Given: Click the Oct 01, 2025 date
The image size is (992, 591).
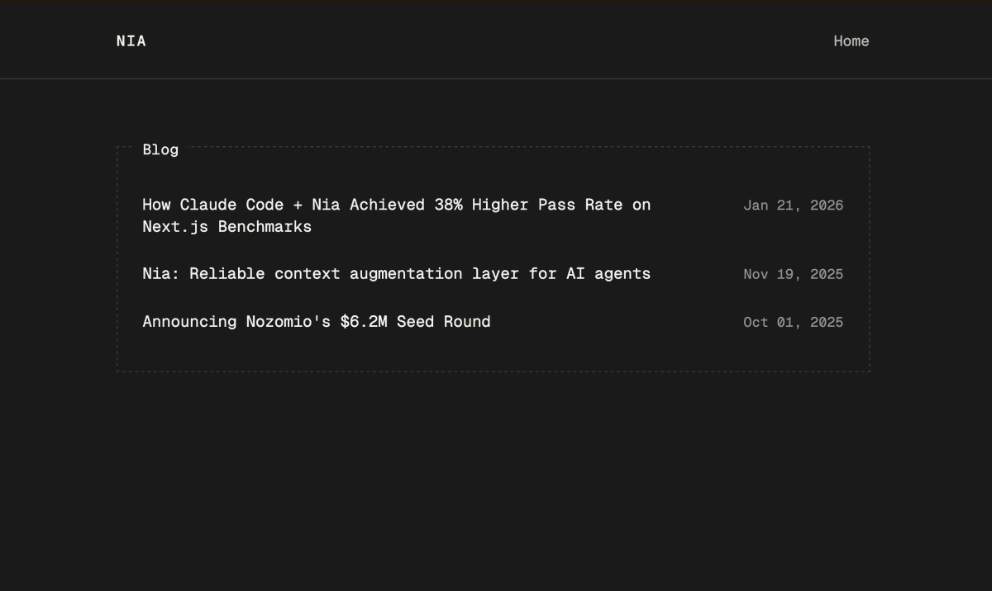Looking at the screenshot, I should point(793,322).
